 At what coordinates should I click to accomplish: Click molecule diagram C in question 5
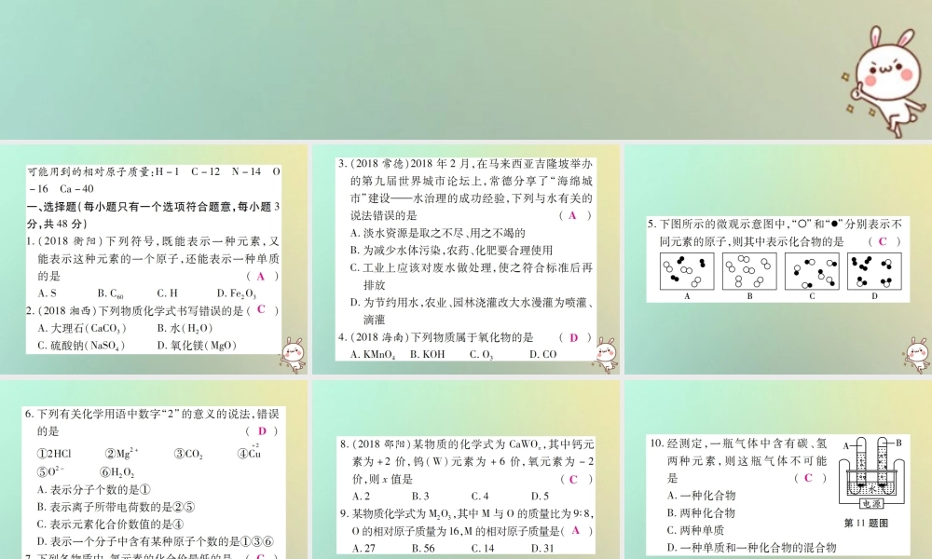pos(812,271)
